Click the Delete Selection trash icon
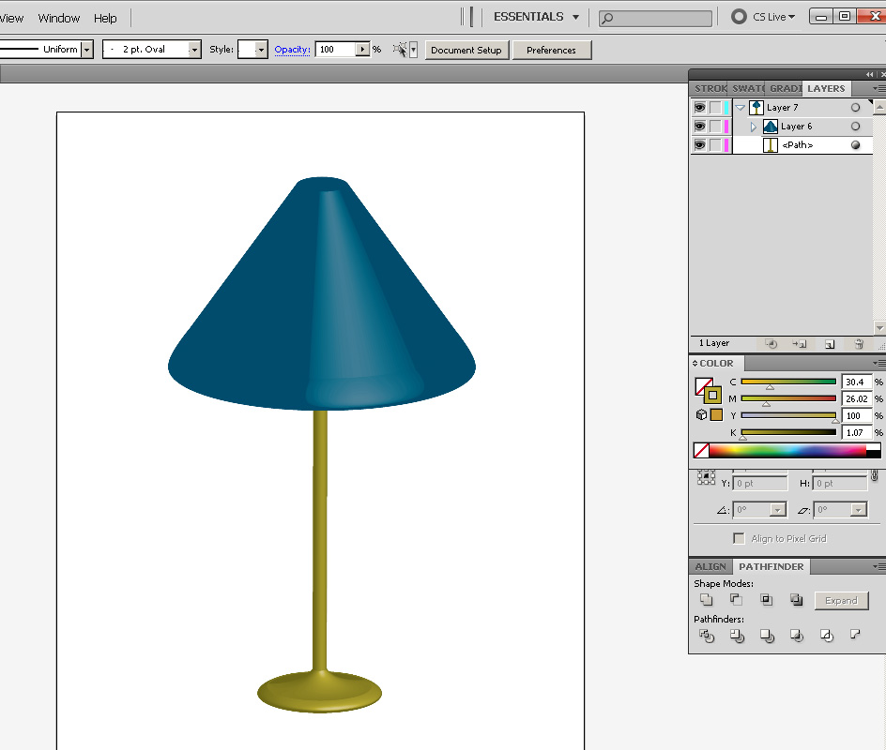 click(x=859, y=344)
